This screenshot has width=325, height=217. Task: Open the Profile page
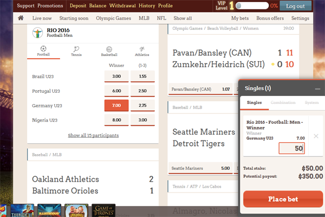point(165,5)
